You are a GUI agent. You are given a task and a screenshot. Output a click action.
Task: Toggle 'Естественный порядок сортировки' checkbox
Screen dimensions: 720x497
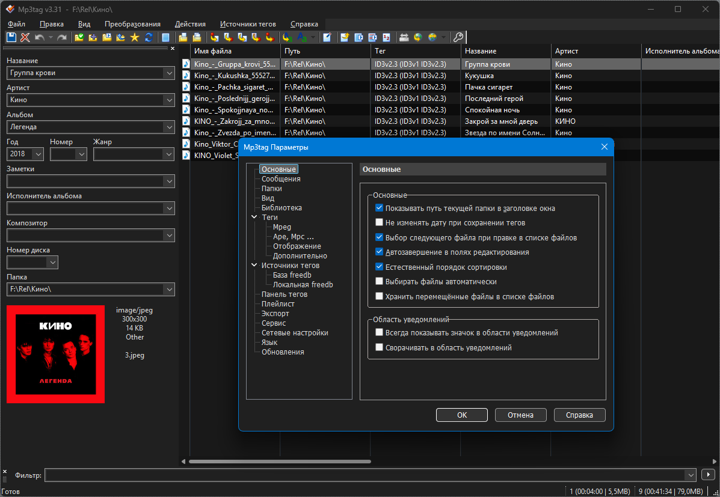point(379,267)
